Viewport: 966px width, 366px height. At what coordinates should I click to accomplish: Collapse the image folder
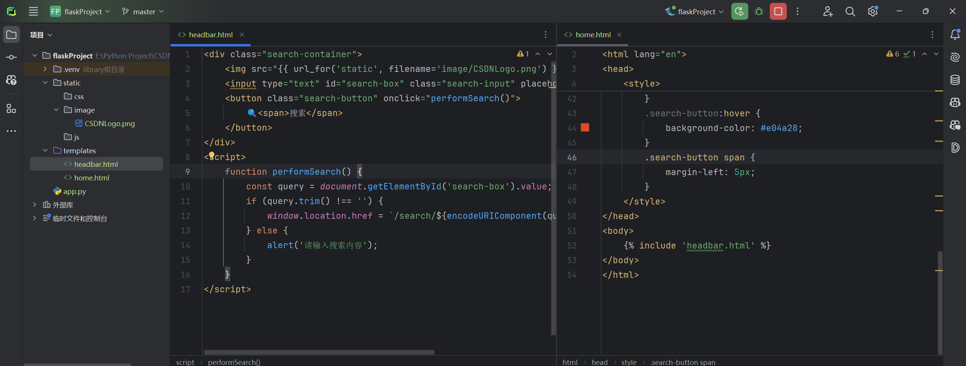point(56,110)
